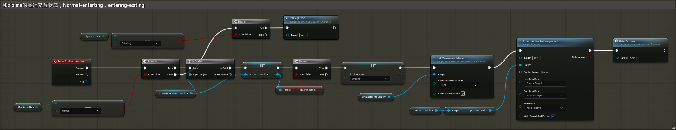Click the Condition pin of Branch feeding Exit Zip Line
Screen dimensions: 676x130
pos(236,34)
